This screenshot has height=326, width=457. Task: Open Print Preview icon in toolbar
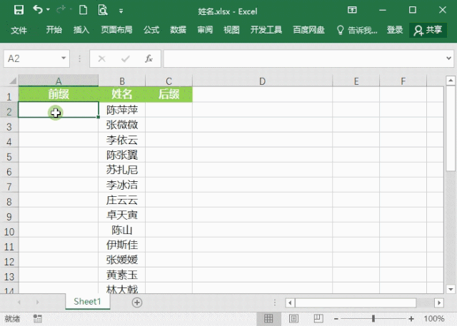[103, 10]
